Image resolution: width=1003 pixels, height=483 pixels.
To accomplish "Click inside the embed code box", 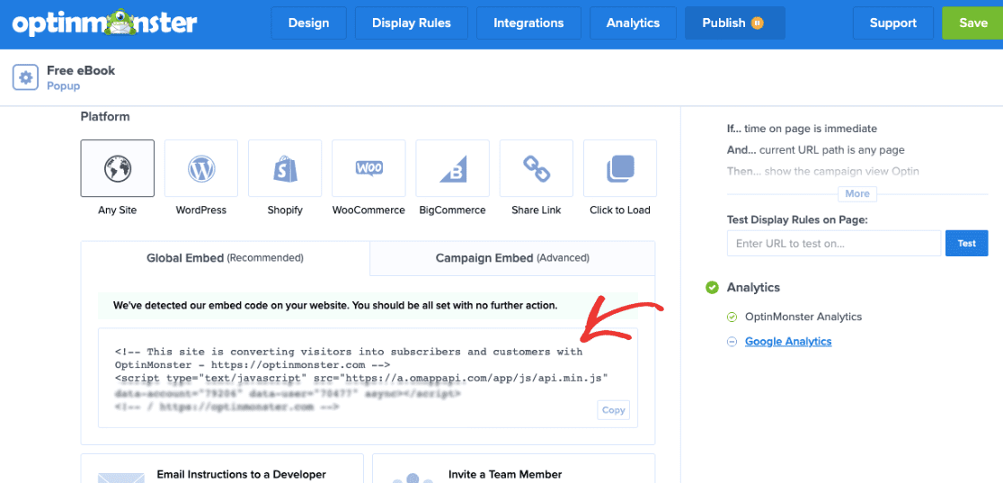I will [x=368, y=378].
